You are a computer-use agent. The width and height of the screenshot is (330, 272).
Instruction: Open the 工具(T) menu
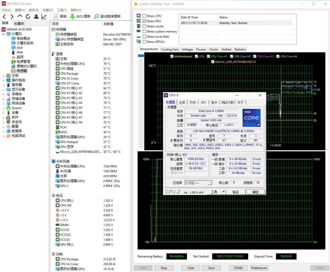tap(62, 10)
